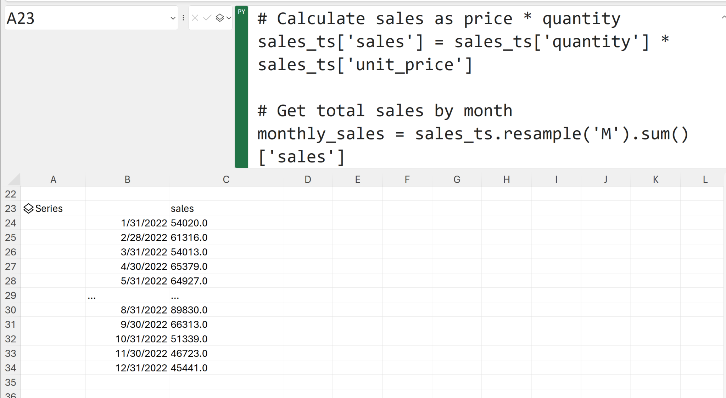Screen dimensions: 726x398
Task: Open the Name Box dropdown arrow
Action: [x=173, y=18]
